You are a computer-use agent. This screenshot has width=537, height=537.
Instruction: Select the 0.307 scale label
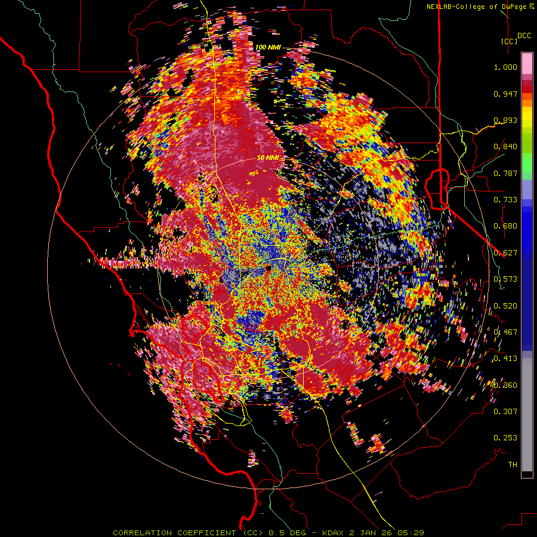[x=505, y=411]
